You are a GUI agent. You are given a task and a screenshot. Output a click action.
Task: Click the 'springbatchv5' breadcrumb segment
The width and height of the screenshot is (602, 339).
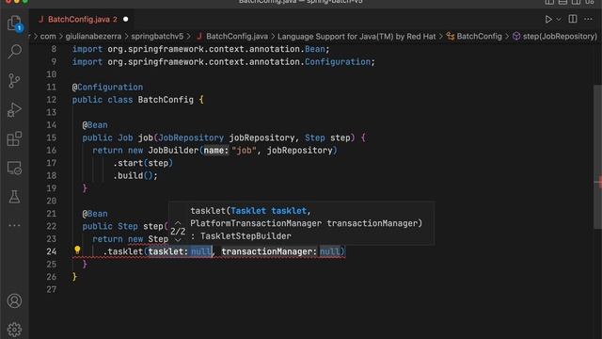157,37
